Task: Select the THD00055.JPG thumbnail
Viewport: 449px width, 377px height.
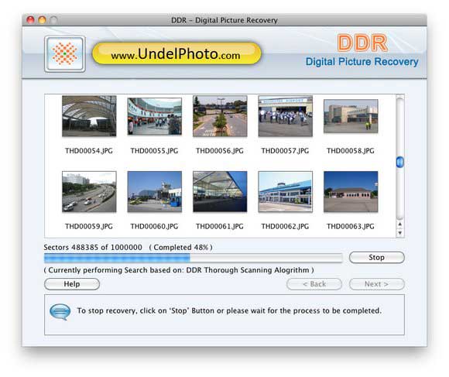Action: click(155, 116)
